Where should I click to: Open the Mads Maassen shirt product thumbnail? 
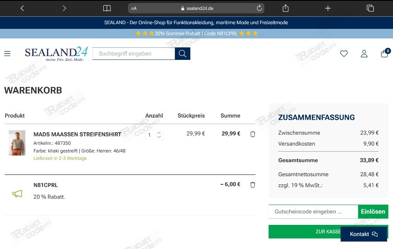(17, 143)
